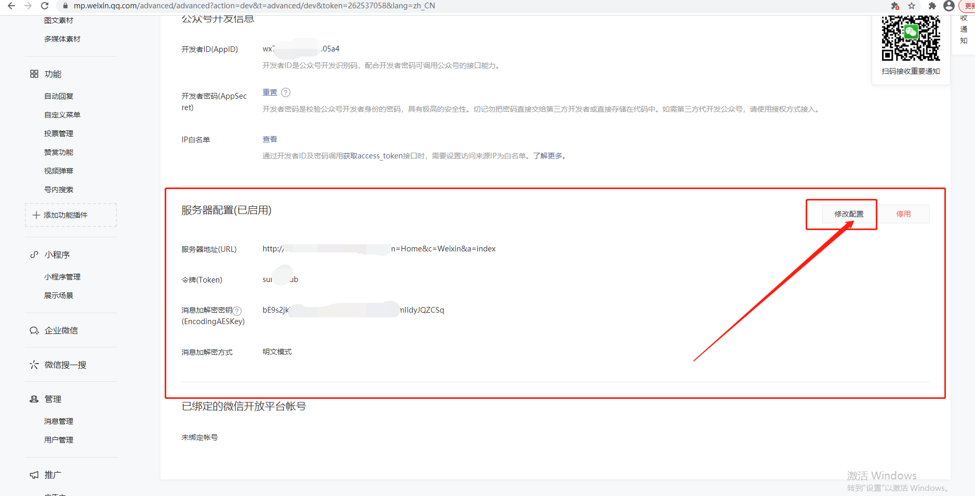Click the QR code image
975x496 pixels.
(x=911, y=38)
